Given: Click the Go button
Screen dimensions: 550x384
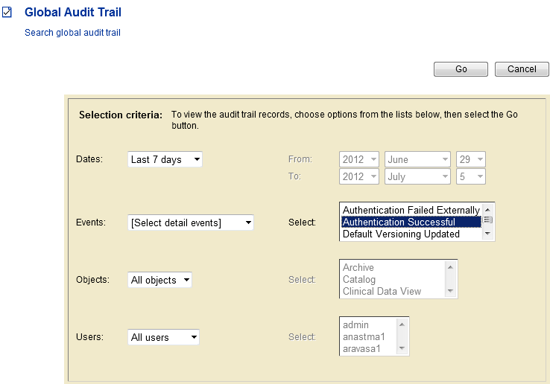Looking at the screenshot, I should click(461, 69).
